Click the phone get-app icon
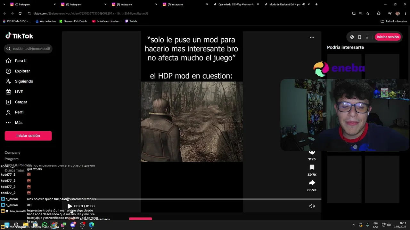This screenshot has height=230, width=410. coord(359,37)
